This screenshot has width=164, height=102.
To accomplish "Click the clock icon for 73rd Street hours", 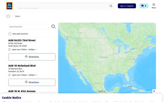I will (x=9, y=49).
